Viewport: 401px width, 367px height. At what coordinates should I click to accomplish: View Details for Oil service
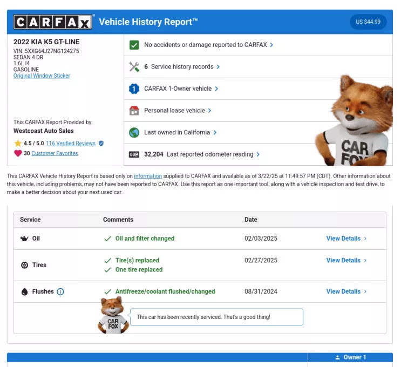tap(346, 239)
